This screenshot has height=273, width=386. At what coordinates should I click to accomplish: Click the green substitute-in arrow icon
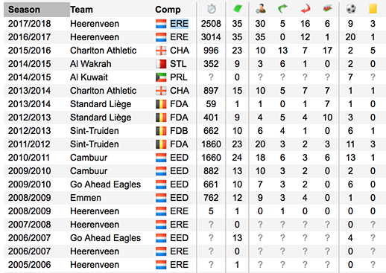click(282, 9)
